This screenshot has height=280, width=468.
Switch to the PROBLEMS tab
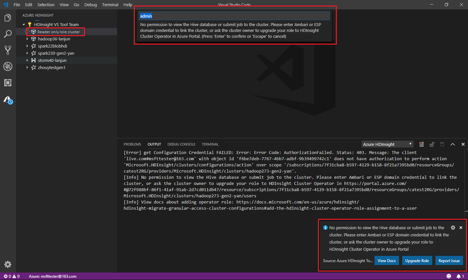132,144
